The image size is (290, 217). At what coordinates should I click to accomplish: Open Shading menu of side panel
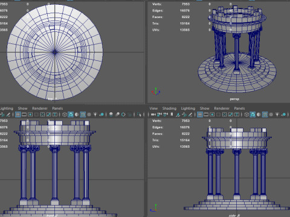169,108
